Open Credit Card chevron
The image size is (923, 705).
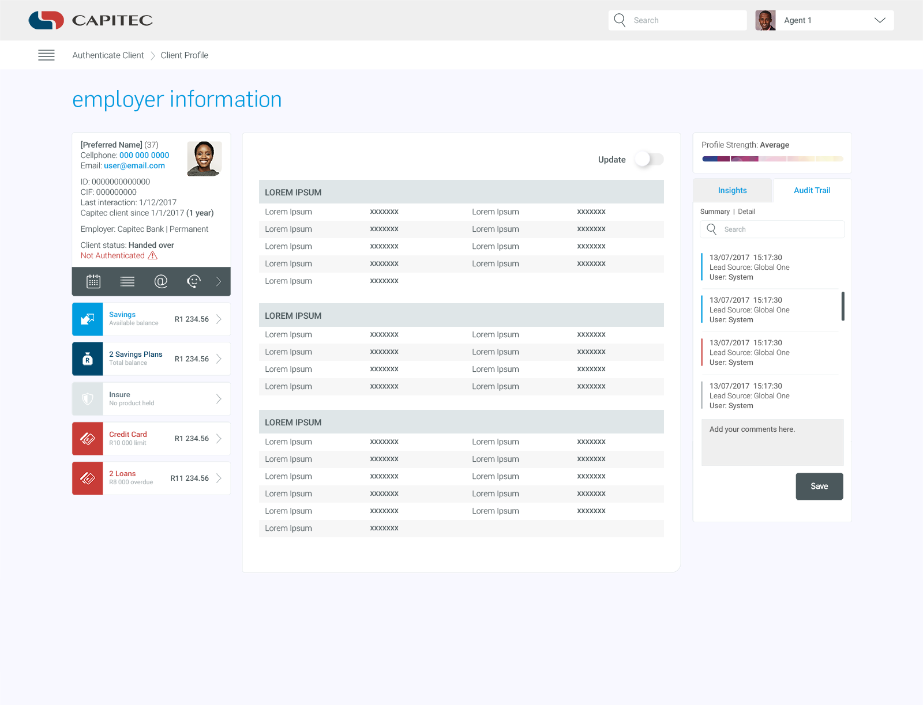click(x=219, y=439)
